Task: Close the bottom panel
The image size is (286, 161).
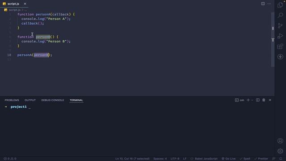Action: pos(270,100)
